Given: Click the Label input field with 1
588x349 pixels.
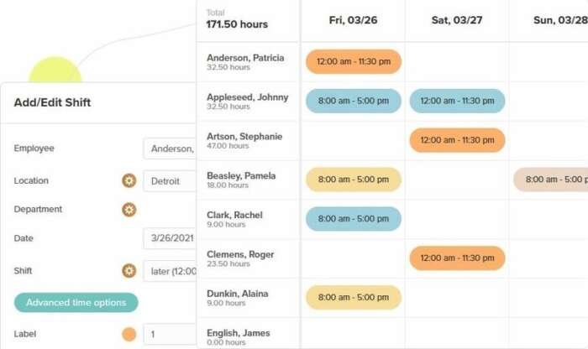Looking at the screenshot, I should pyautogui.click(x=170, y=334).
